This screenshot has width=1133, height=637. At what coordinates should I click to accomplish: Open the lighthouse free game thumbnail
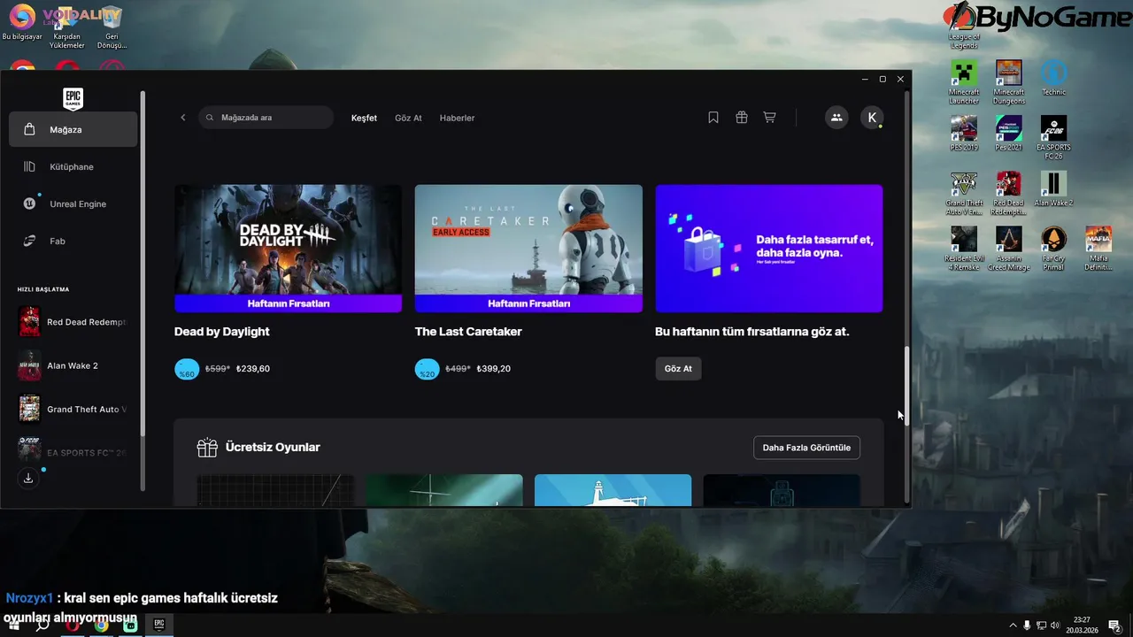coord(613,490)
